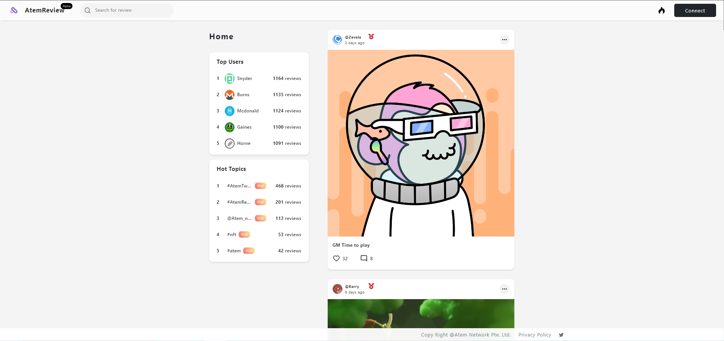The width and height of the screenshot is (724, 341).
Task: Open the astronaut NFT image in @Zavala's post
Action: pos(421,143)
